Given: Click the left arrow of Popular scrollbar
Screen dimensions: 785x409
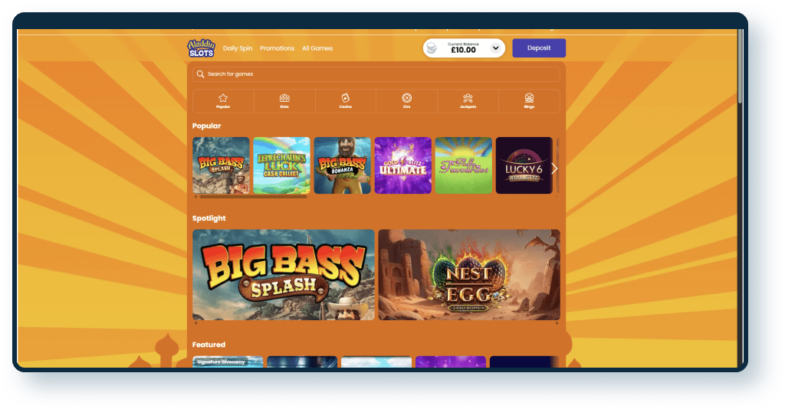Looking at the screenshot, I should (x=195, y=197).
